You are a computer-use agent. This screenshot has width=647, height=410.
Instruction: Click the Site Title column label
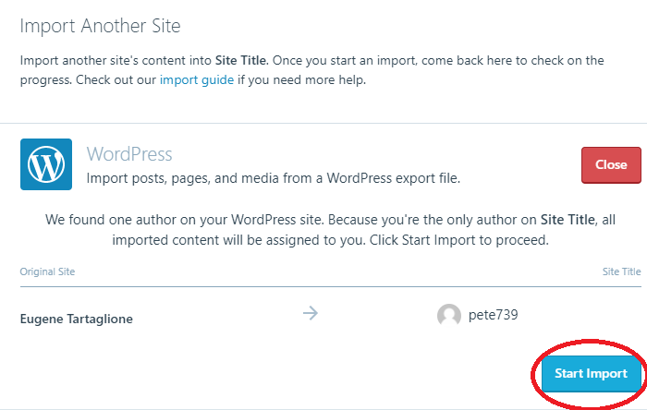coord(621,271)
